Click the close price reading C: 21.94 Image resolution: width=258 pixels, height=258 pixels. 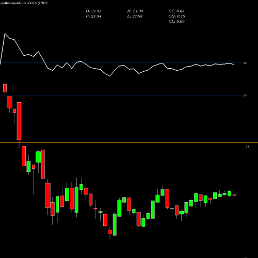pyautogui.click(x=93, y=17)
